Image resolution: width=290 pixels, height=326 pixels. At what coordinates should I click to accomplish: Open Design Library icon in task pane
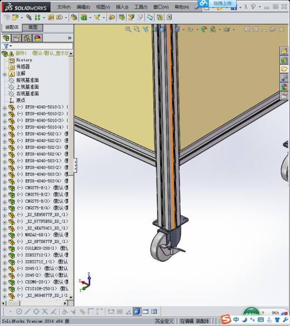tap(284, 60)
